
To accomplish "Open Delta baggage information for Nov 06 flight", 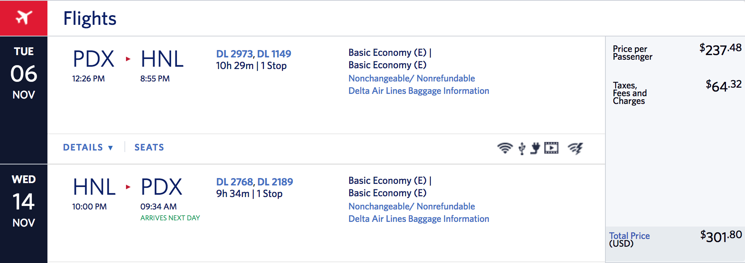I will (418, 91).
